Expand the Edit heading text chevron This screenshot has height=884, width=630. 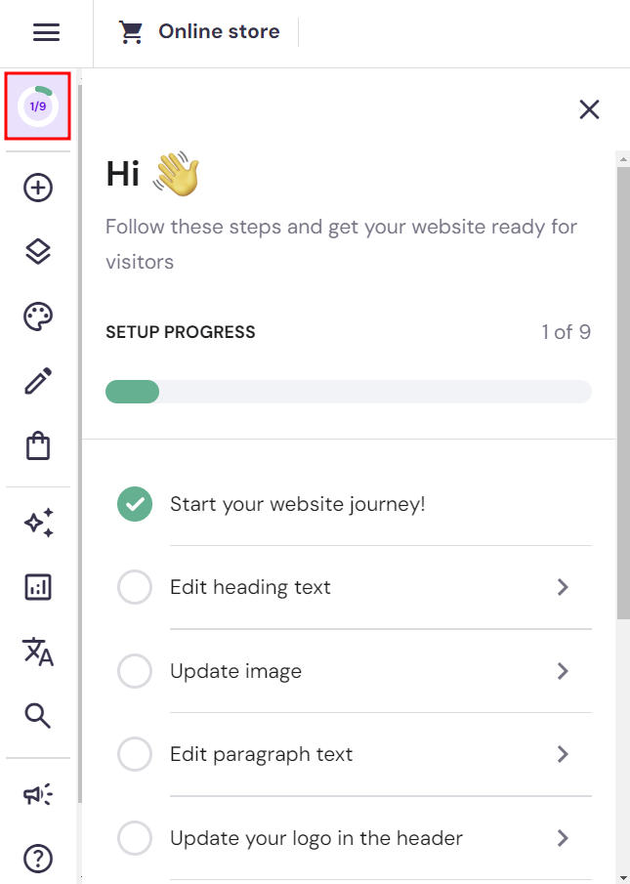[563, 587]
